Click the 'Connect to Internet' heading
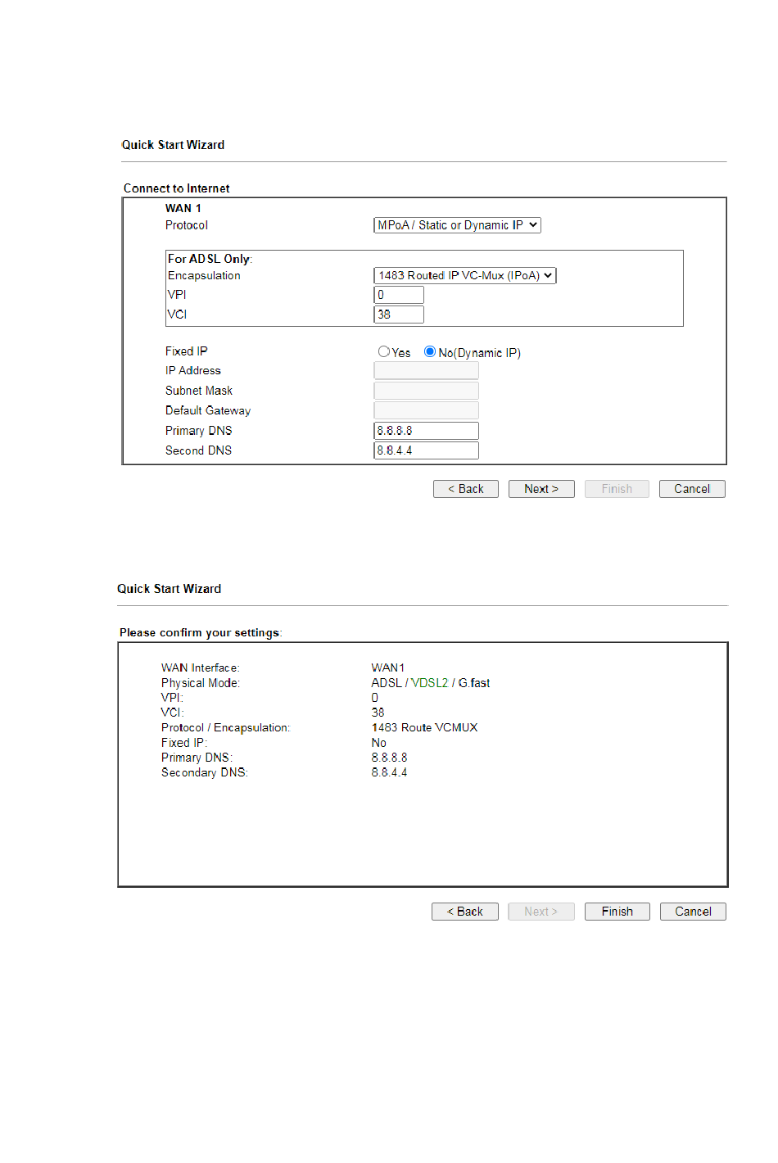This screenshot has width=778, height=1163. click(x=176, y=188)
